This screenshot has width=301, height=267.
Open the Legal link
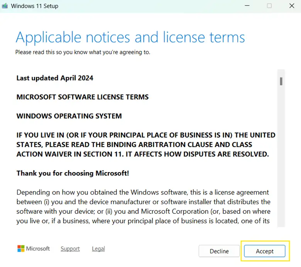[x=98, y=249]
